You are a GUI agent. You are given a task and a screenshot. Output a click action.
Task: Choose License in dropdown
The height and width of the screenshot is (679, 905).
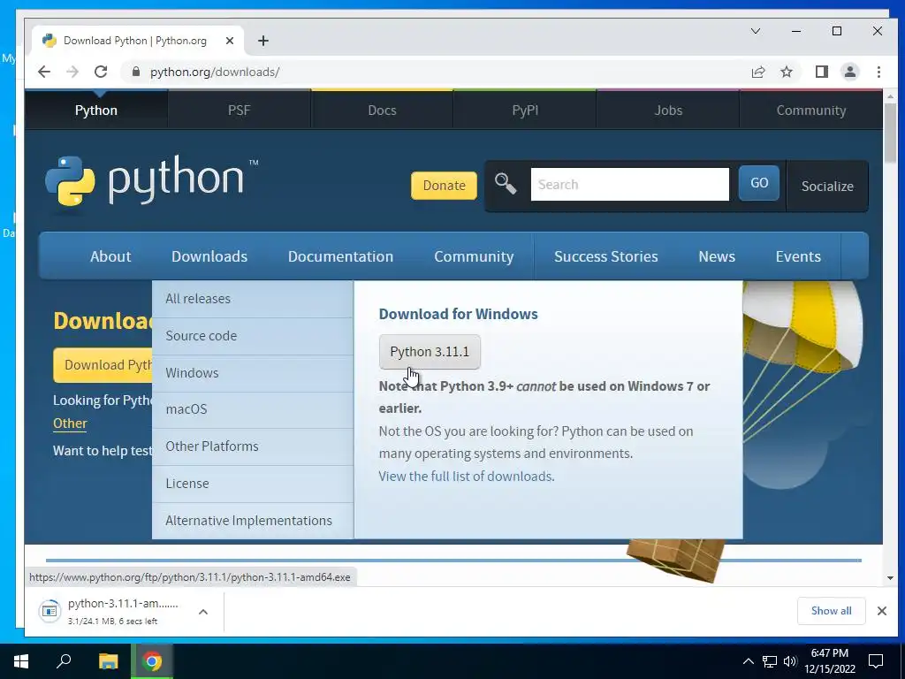tap(253, 484)
